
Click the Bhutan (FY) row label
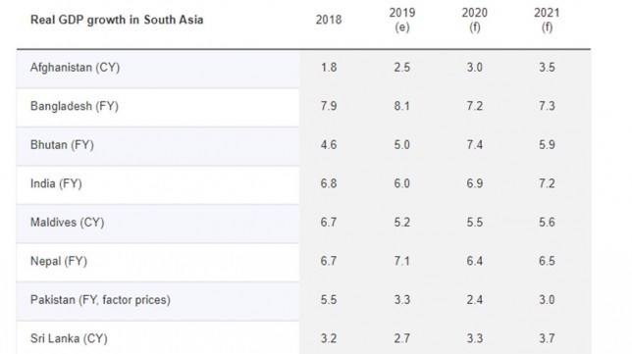[x=62, y=144]
